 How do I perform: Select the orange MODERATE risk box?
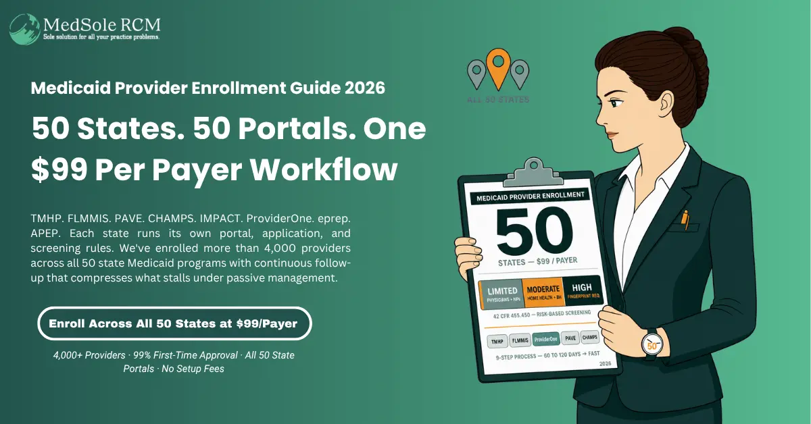[543, 292]
